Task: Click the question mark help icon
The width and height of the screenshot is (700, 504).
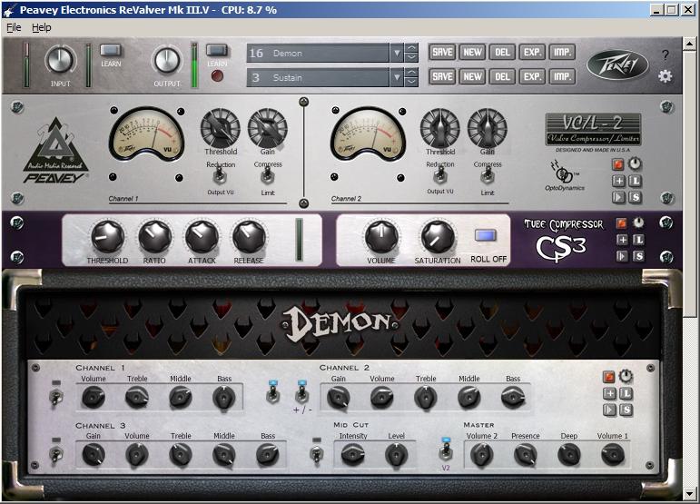Action: pyautogui.click(x=665, y=54)
